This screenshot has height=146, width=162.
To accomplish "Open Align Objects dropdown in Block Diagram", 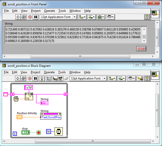I will (x=113, y=78).
